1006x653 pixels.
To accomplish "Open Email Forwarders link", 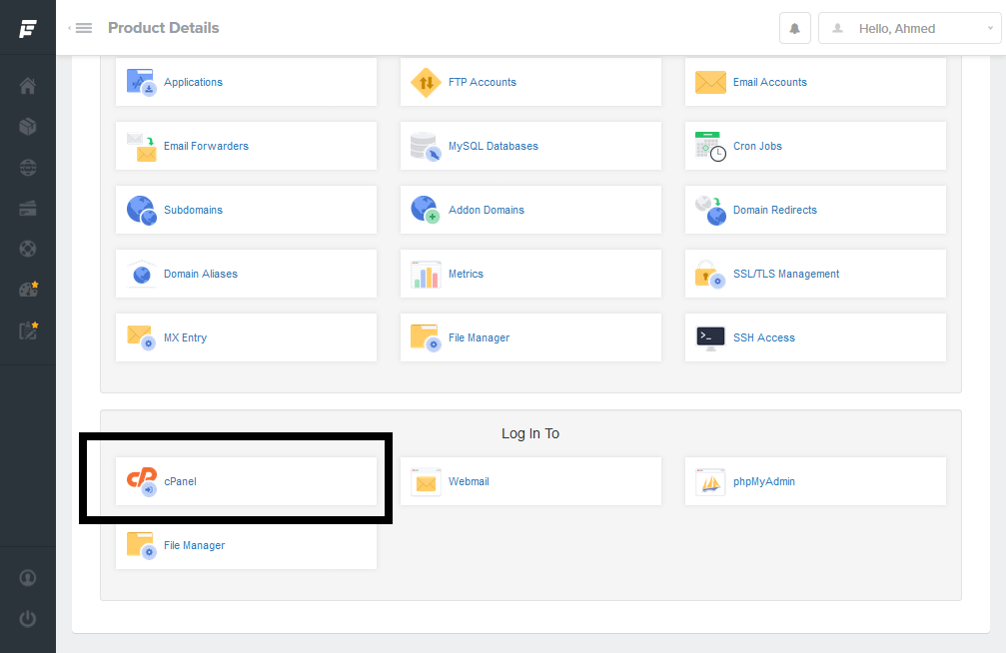I will tap(206, 146).
